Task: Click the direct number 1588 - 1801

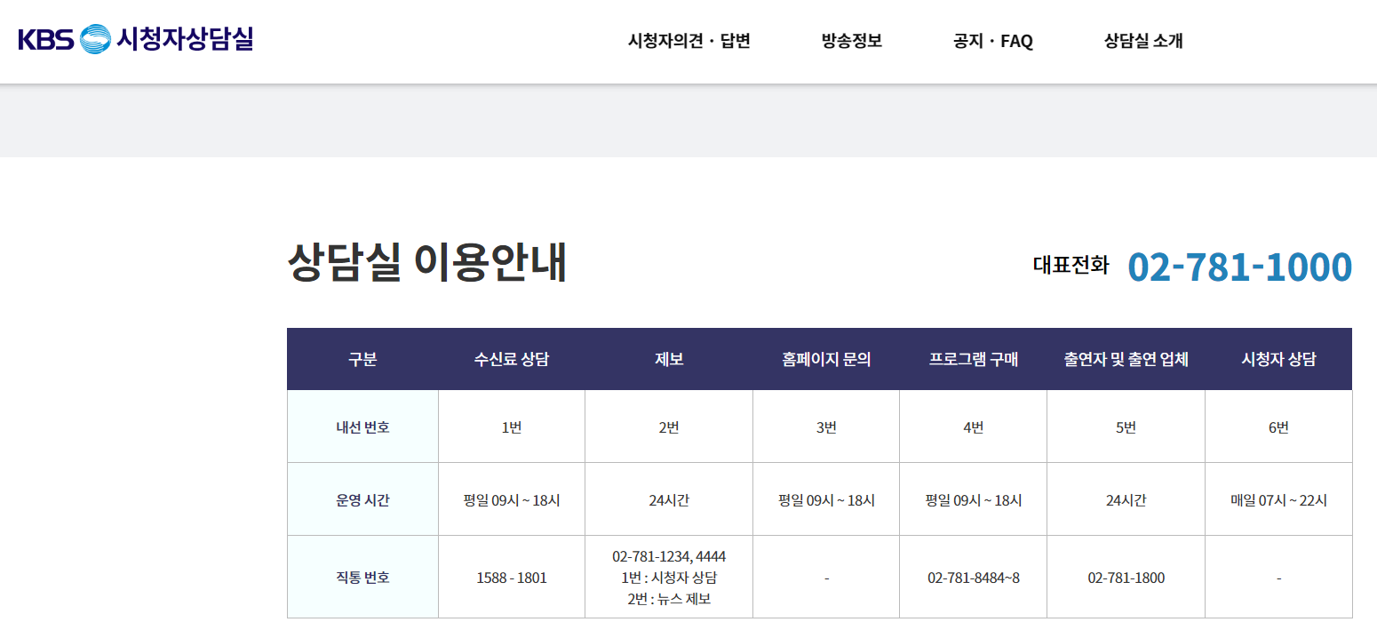Action: click(512, 578)
